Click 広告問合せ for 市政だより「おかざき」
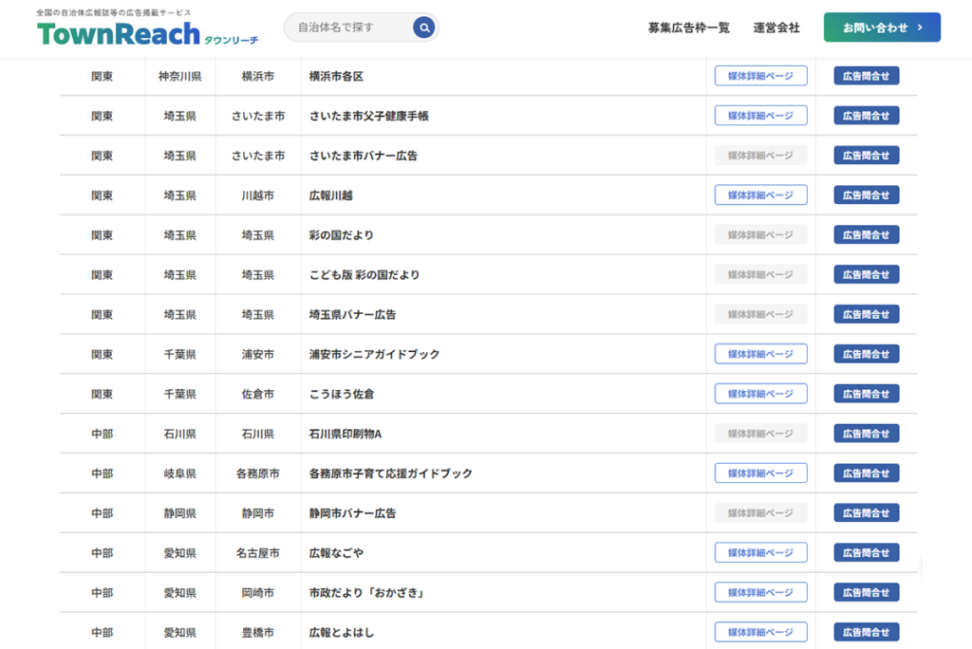This screenshot has width=972, height=649. [x=866, y=592]
